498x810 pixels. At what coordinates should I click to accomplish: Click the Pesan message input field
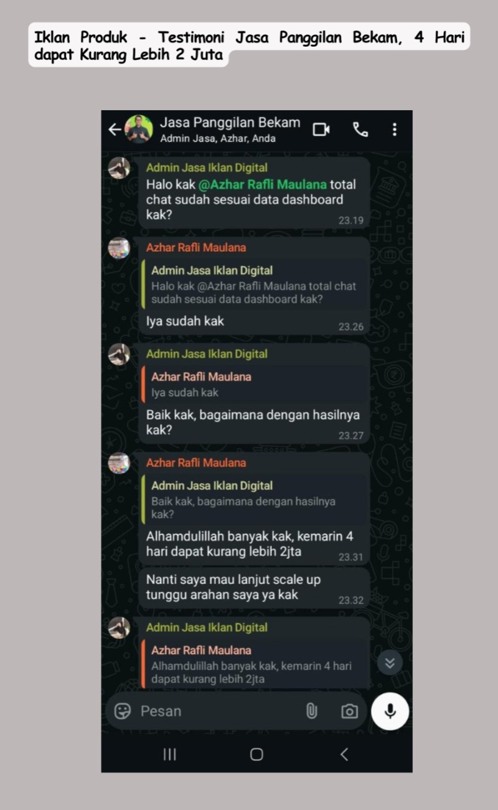pos(219,711)
